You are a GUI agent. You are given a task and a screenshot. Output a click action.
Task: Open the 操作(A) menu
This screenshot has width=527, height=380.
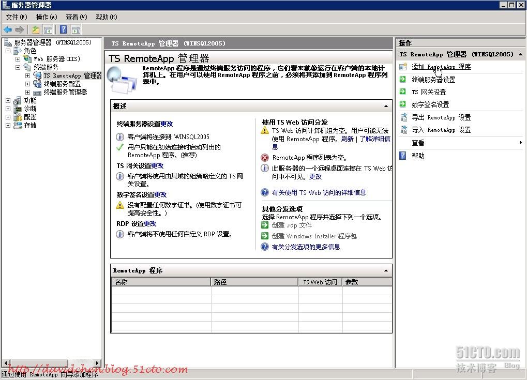pos(47,17)
